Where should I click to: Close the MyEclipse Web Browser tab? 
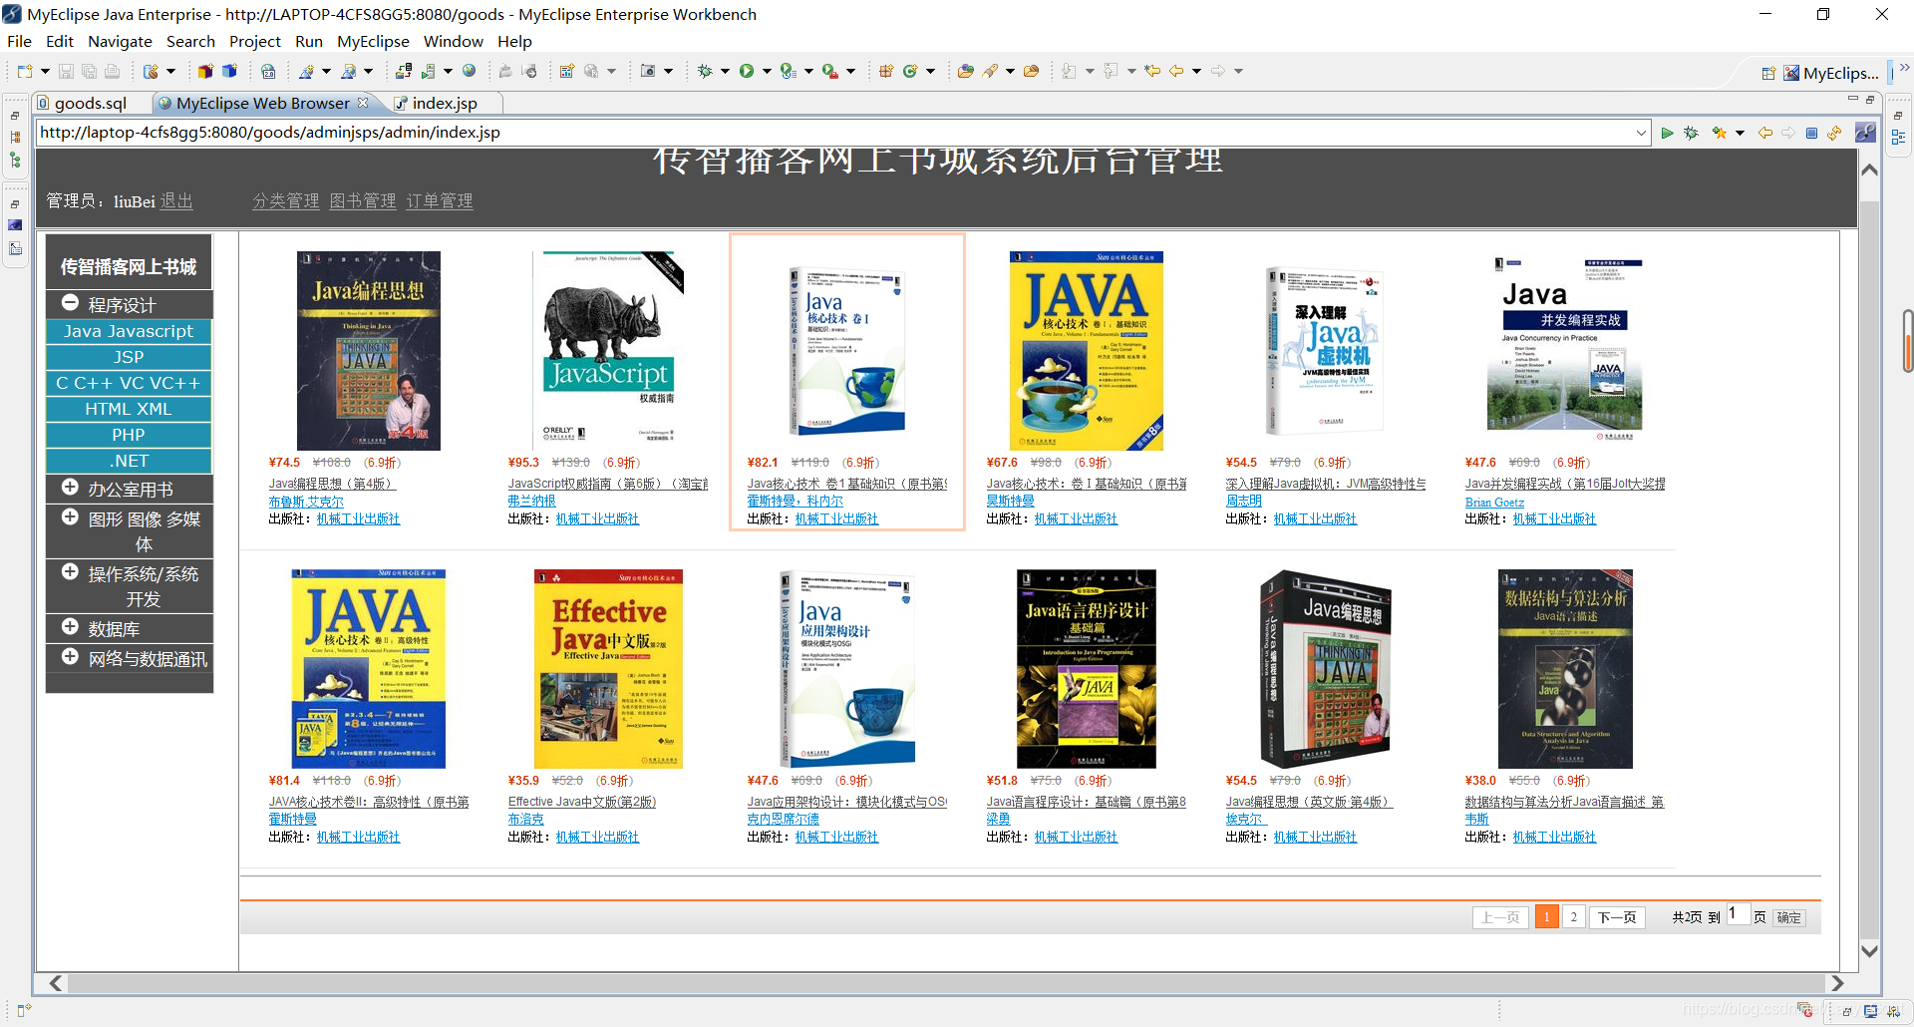coord(363,103)
